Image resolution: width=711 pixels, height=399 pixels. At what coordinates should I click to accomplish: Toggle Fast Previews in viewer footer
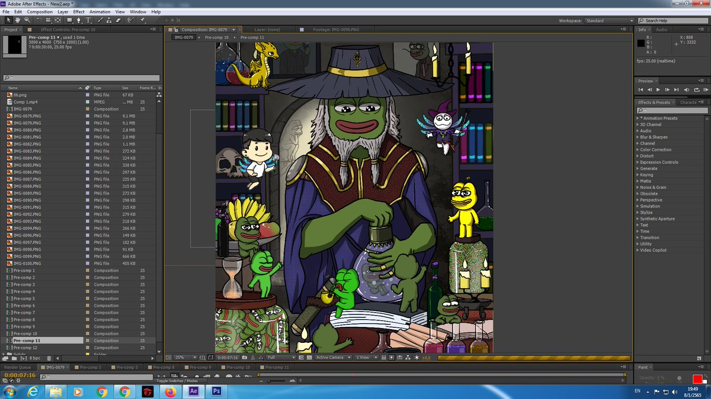pos(391,357)
